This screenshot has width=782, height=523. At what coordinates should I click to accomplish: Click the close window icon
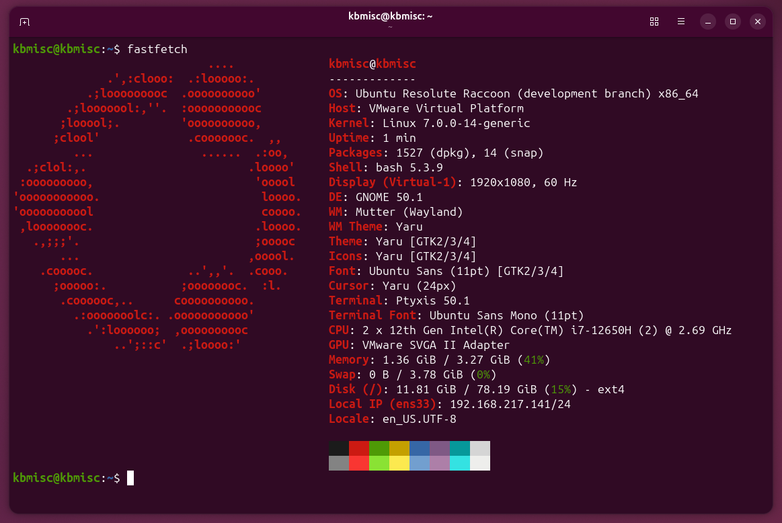[x=758, y=21]
